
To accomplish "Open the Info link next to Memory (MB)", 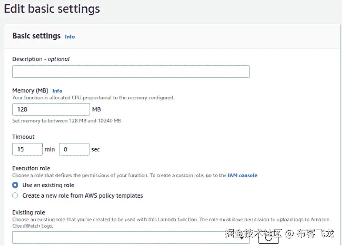I will 57,91.
